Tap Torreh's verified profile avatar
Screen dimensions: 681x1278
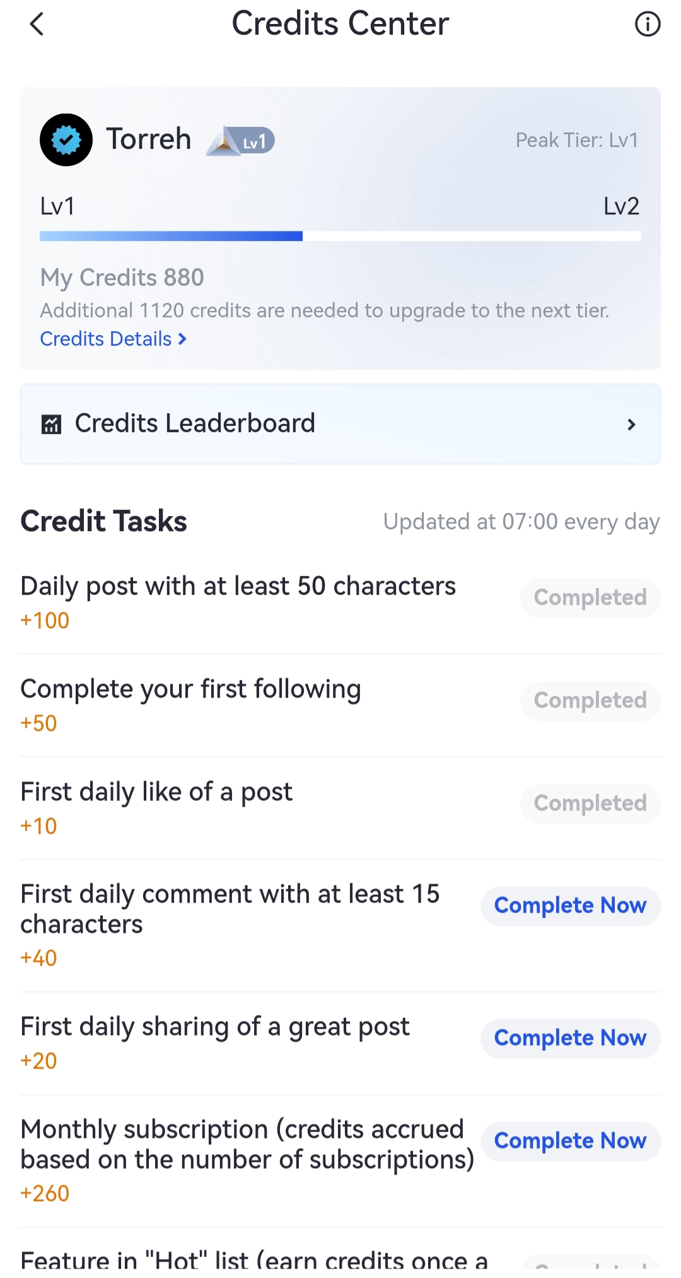[x=66, y=139]
